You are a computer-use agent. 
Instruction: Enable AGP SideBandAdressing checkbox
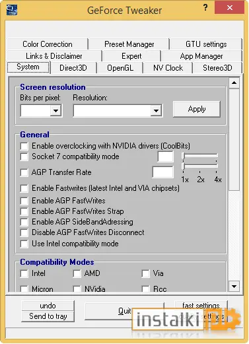pos(24,222)
